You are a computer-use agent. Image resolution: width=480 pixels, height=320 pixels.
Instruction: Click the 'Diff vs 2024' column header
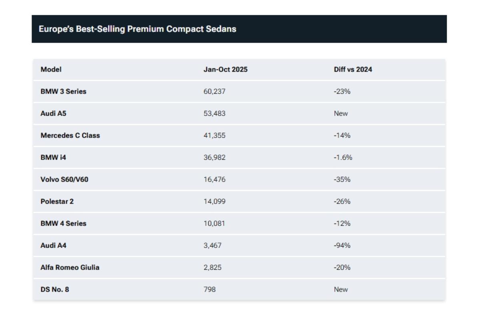point(353,70)
